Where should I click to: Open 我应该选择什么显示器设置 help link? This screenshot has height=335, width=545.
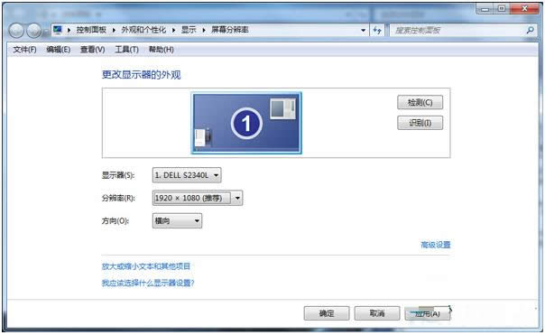pyautogui.click(x=148, y=283)
